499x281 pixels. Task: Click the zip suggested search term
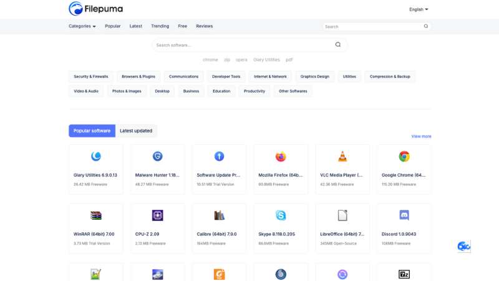tap(227, 59)
